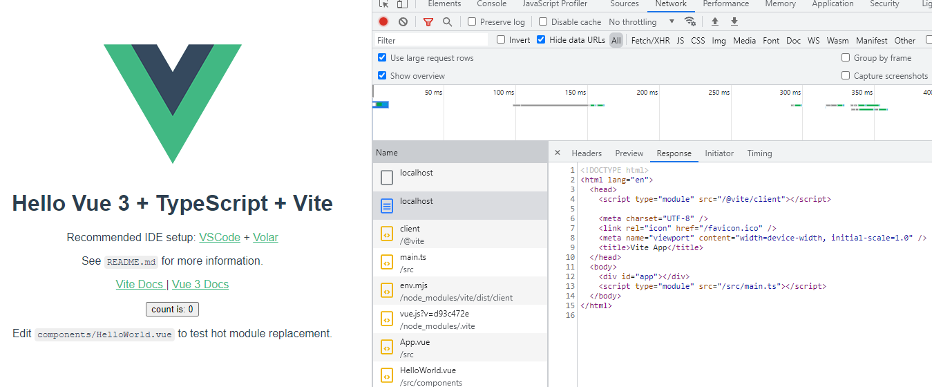Select the All filter type
Screen dimensions: 932x387
[616, 41]
